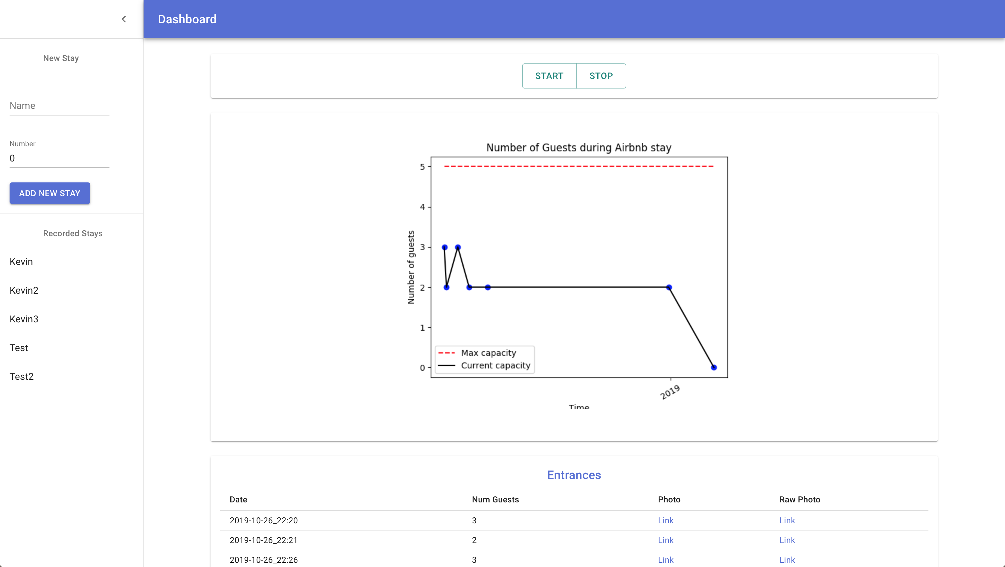This screenshot has height=567, width=1005.
Task: Open the Kevin2 recorded stay
Action: pos(24,290)
